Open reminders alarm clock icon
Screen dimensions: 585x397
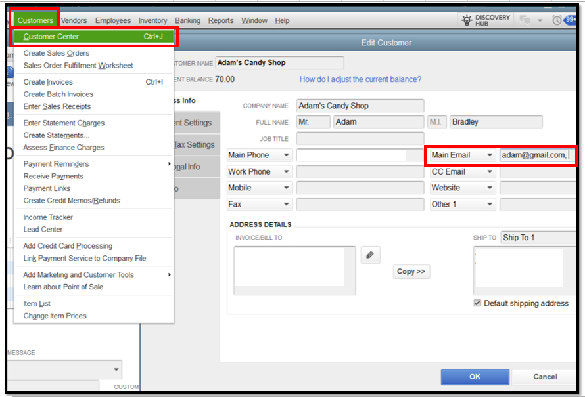pos(557,20)
